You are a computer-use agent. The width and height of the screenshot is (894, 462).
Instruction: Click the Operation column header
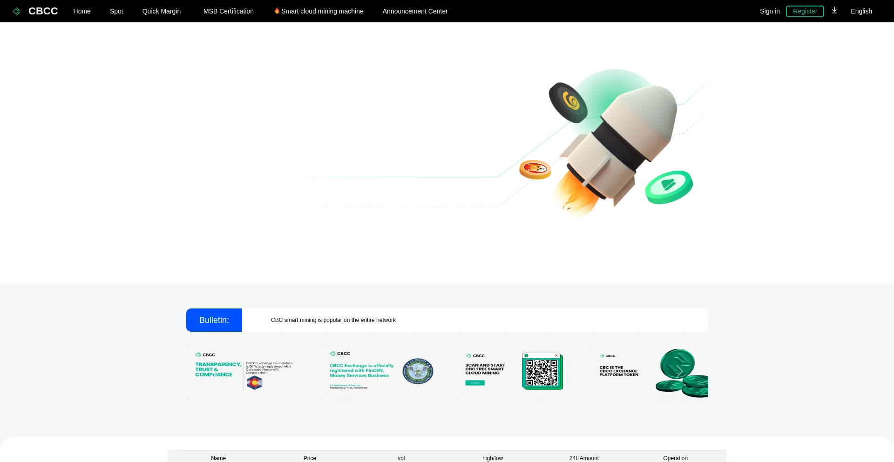click(x=675, y=458)
